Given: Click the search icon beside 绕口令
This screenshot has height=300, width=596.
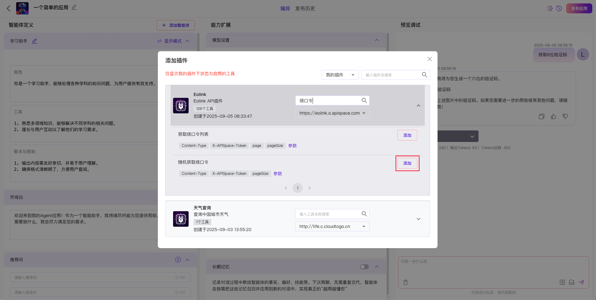Looking at the screenshot, I should pyautogui.click(x=364, y=101).
